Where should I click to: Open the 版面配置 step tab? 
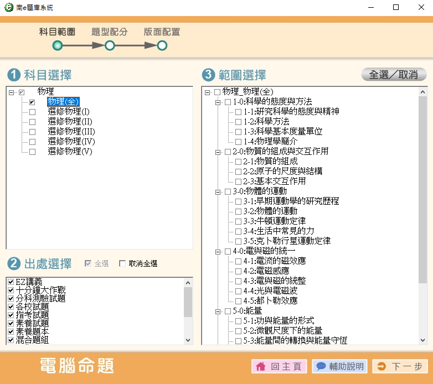tap(162, 32)
